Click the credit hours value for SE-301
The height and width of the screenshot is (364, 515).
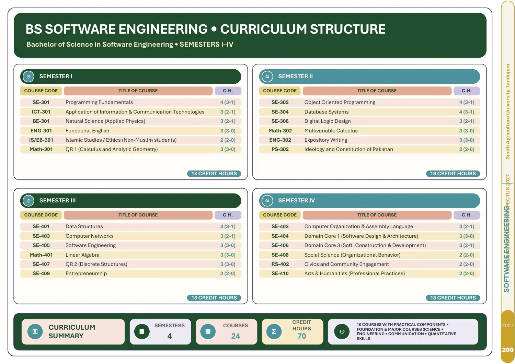tap(228, 102)
